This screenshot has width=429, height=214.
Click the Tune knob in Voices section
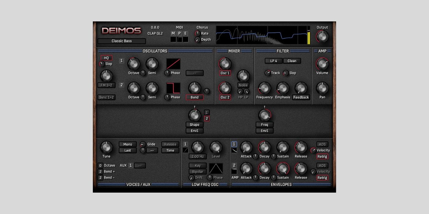pyautogui.click(x=106, y=147)
